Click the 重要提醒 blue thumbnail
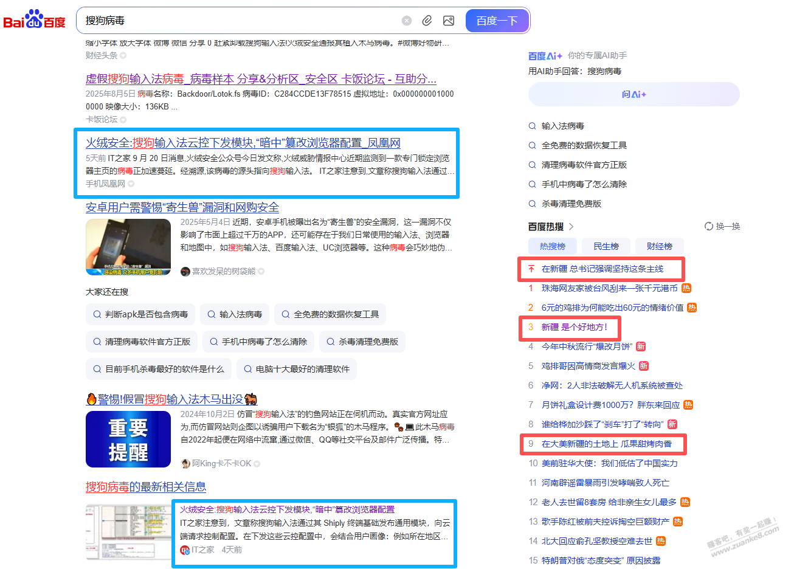 click(128, 440)
